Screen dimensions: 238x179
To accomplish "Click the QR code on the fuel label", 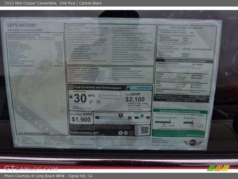I will [x=144, y=130].
